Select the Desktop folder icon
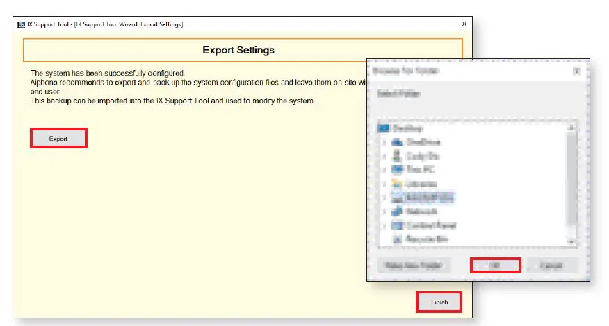This screenshot has width=609, height=326. [x=384, y=128]
